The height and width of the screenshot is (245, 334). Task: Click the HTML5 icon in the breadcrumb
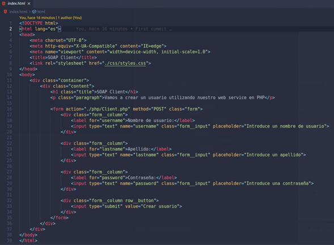5,11
